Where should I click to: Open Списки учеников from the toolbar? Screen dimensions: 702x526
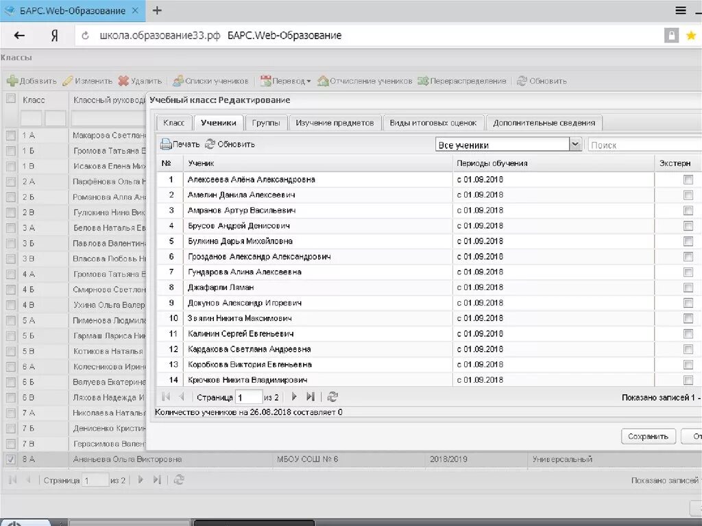210,81
